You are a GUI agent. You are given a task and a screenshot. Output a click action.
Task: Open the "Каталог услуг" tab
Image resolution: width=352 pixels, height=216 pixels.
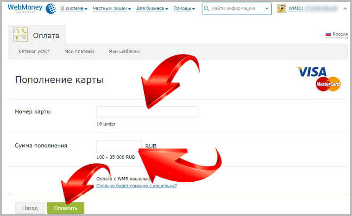click(34, 51)
